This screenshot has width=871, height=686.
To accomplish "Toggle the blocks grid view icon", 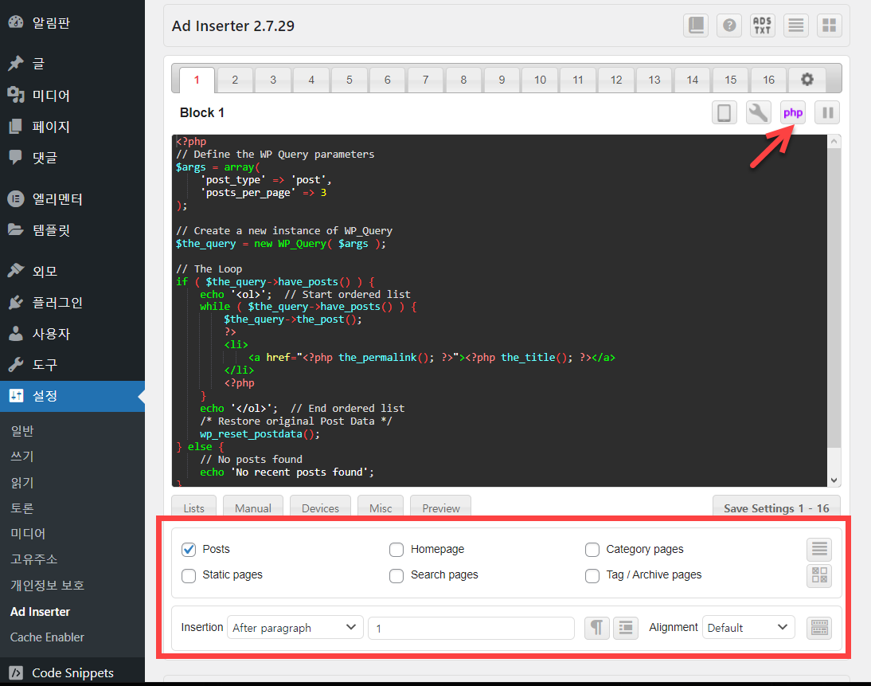I will tap(830, 25).
